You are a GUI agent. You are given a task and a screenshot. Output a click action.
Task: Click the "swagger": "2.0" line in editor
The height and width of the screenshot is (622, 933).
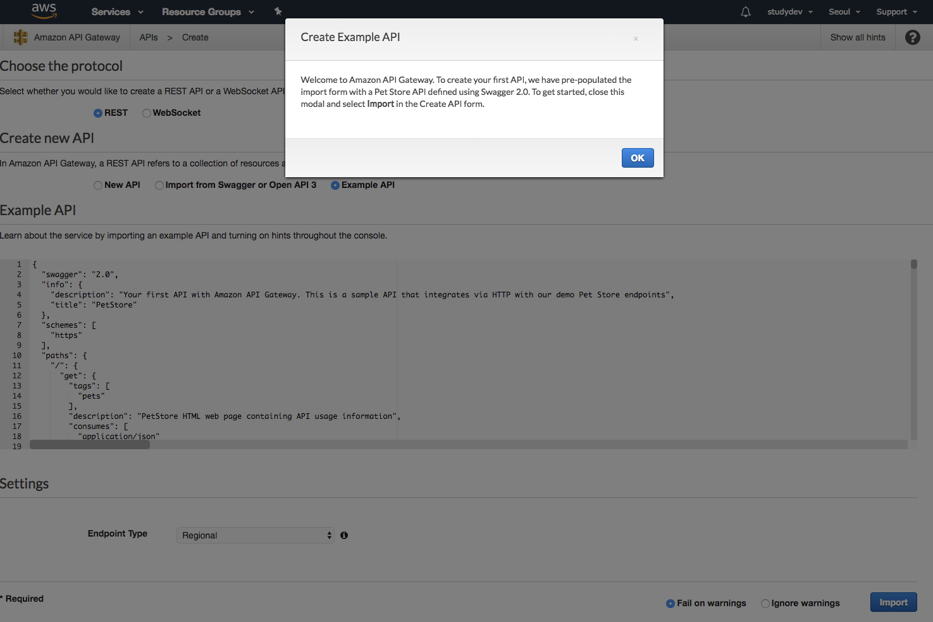pyautogui.click(x=80, y=275)
